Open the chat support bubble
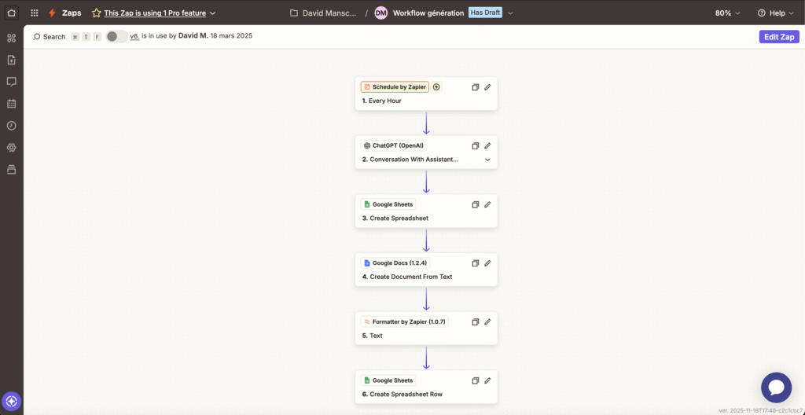The width and height of the screenshot is (805, 415). pyautogui.click(x=776, y=387)
